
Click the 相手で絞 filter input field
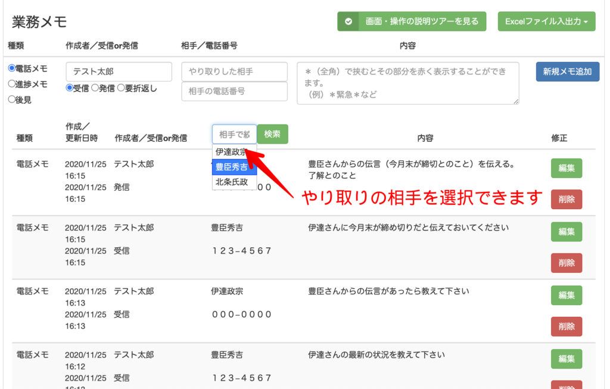[234, 134]
